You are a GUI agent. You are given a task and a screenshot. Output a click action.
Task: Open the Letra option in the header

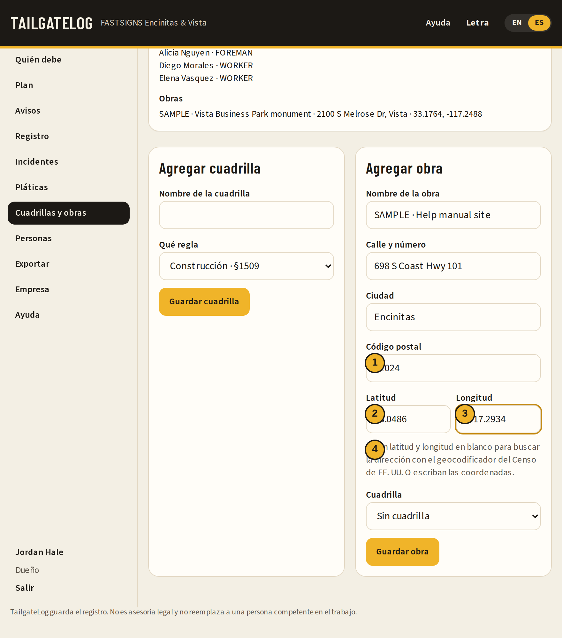coord(477,23)
